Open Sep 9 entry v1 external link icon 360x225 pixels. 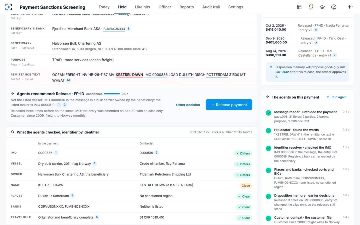click(316, 43)
